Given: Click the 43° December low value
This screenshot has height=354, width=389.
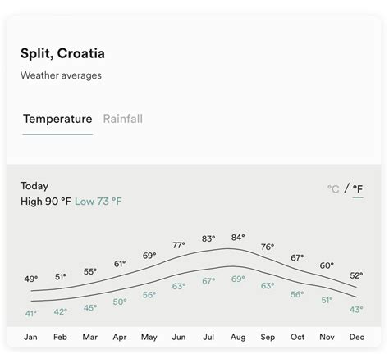Looking at the screenshot, I should (x=356, y=310).
